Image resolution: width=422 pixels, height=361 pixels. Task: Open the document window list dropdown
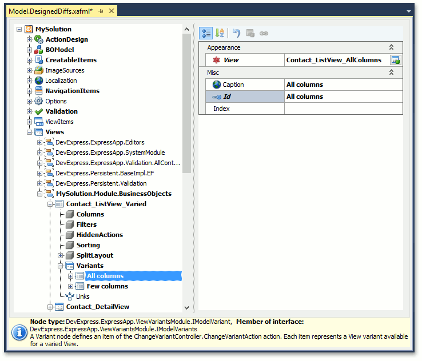(x=408, y=11)
